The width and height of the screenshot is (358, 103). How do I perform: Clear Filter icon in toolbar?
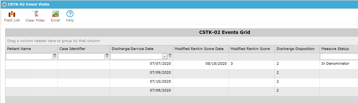(35, 14)
